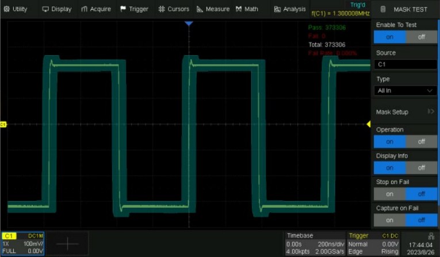Click the Display monitor icon

[45, 9]
